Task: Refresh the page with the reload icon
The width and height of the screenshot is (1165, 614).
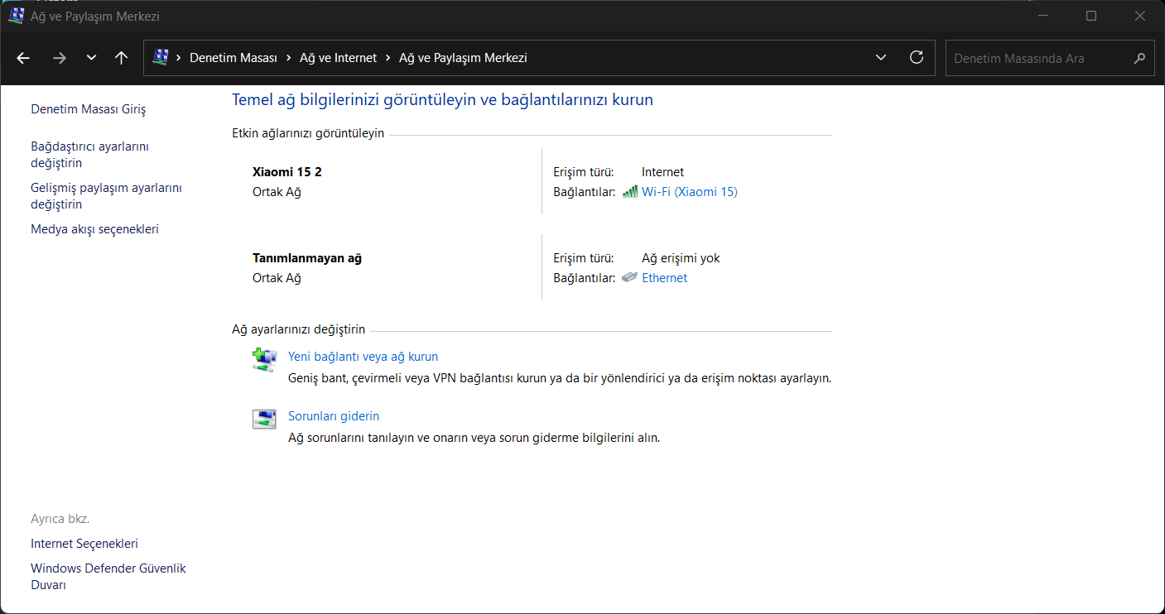Action: point(917,58)
